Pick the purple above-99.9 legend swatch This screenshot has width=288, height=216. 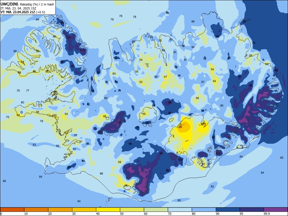pos(276,210)
